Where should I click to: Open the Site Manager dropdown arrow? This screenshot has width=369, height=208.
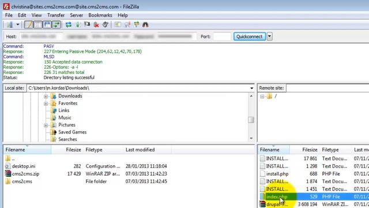18,24
